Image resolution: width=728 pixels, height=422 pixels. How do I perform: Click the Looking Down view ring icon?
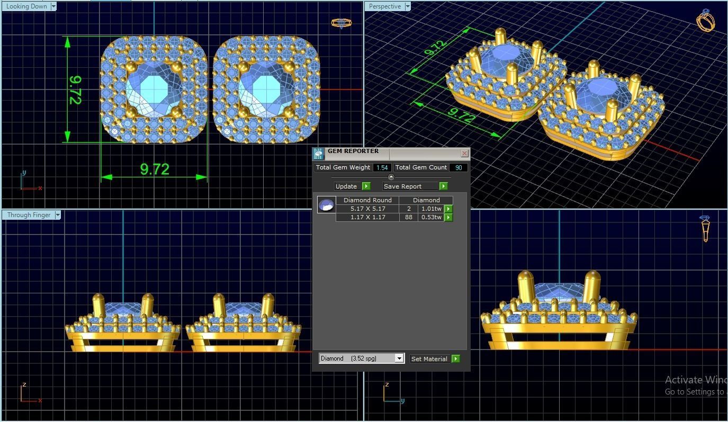[342, 23]
